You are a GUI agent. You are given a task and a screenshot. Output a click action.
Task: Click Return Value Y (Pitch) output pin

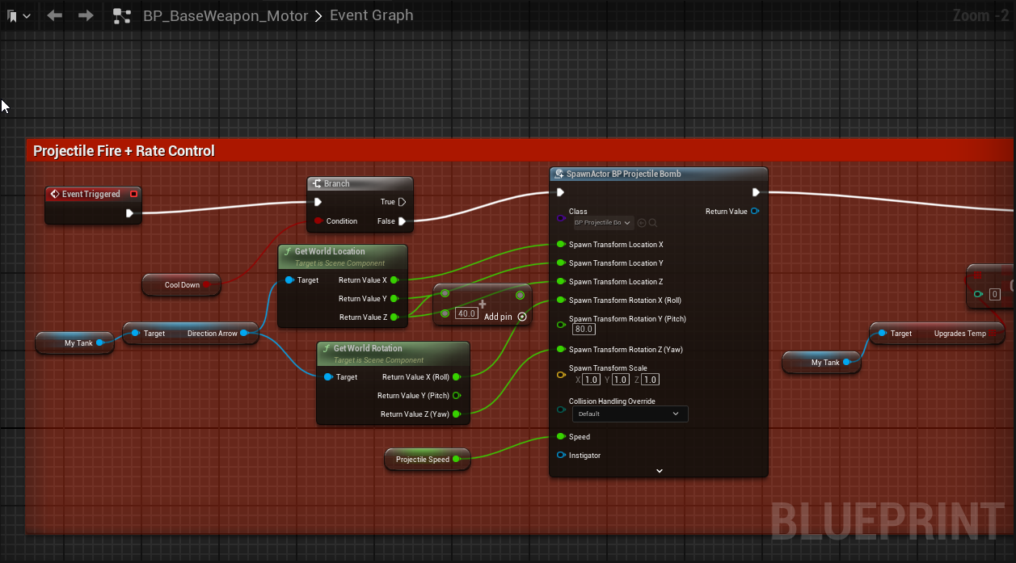click(457, 396)
